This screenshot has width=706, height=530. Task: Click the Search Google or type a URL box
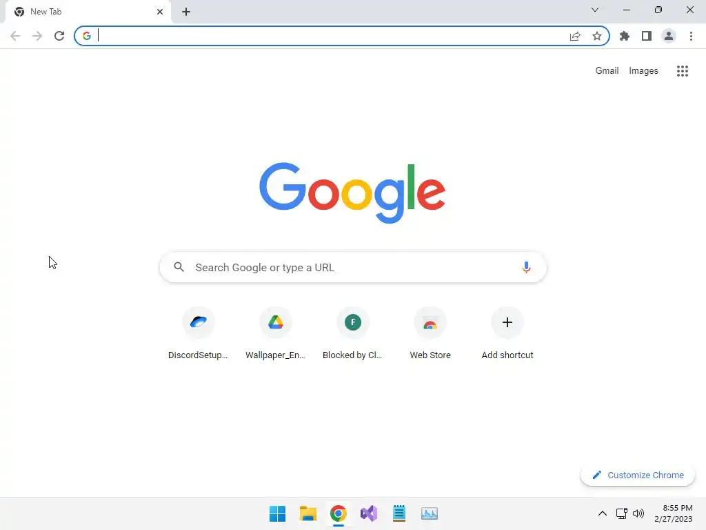click(353, 267)
